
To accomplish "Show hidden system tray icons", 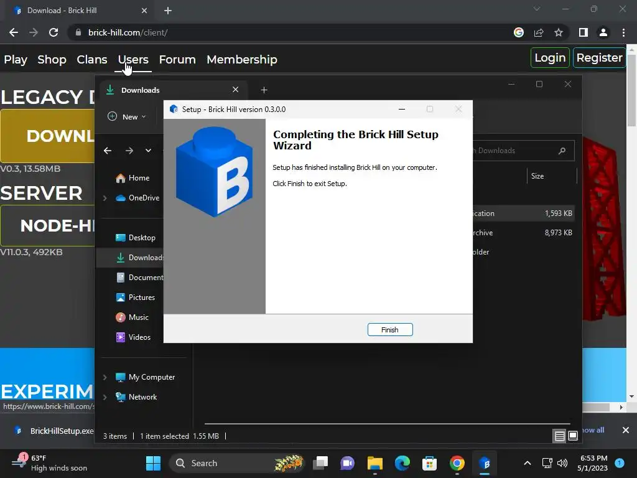I will click(528, 463).
